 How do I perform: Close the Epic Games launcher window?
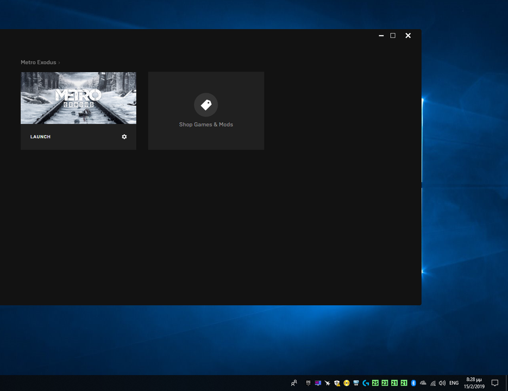(408, 36)
